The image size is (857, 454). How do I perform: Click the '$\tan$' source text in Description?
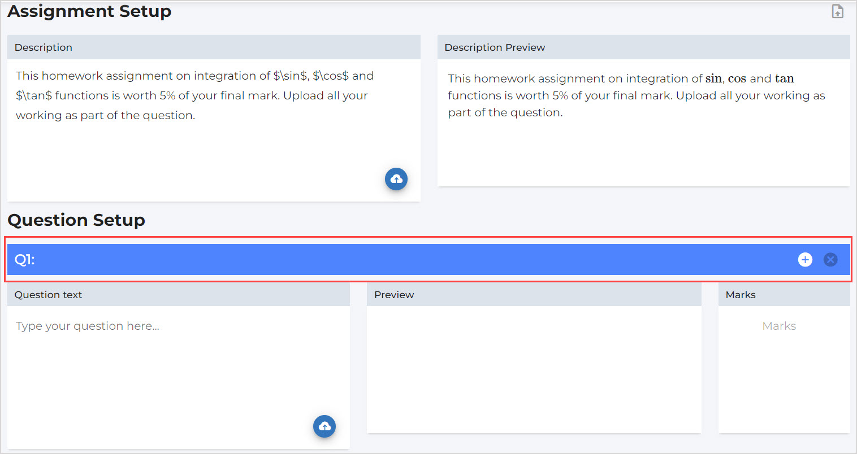(34, 95)
